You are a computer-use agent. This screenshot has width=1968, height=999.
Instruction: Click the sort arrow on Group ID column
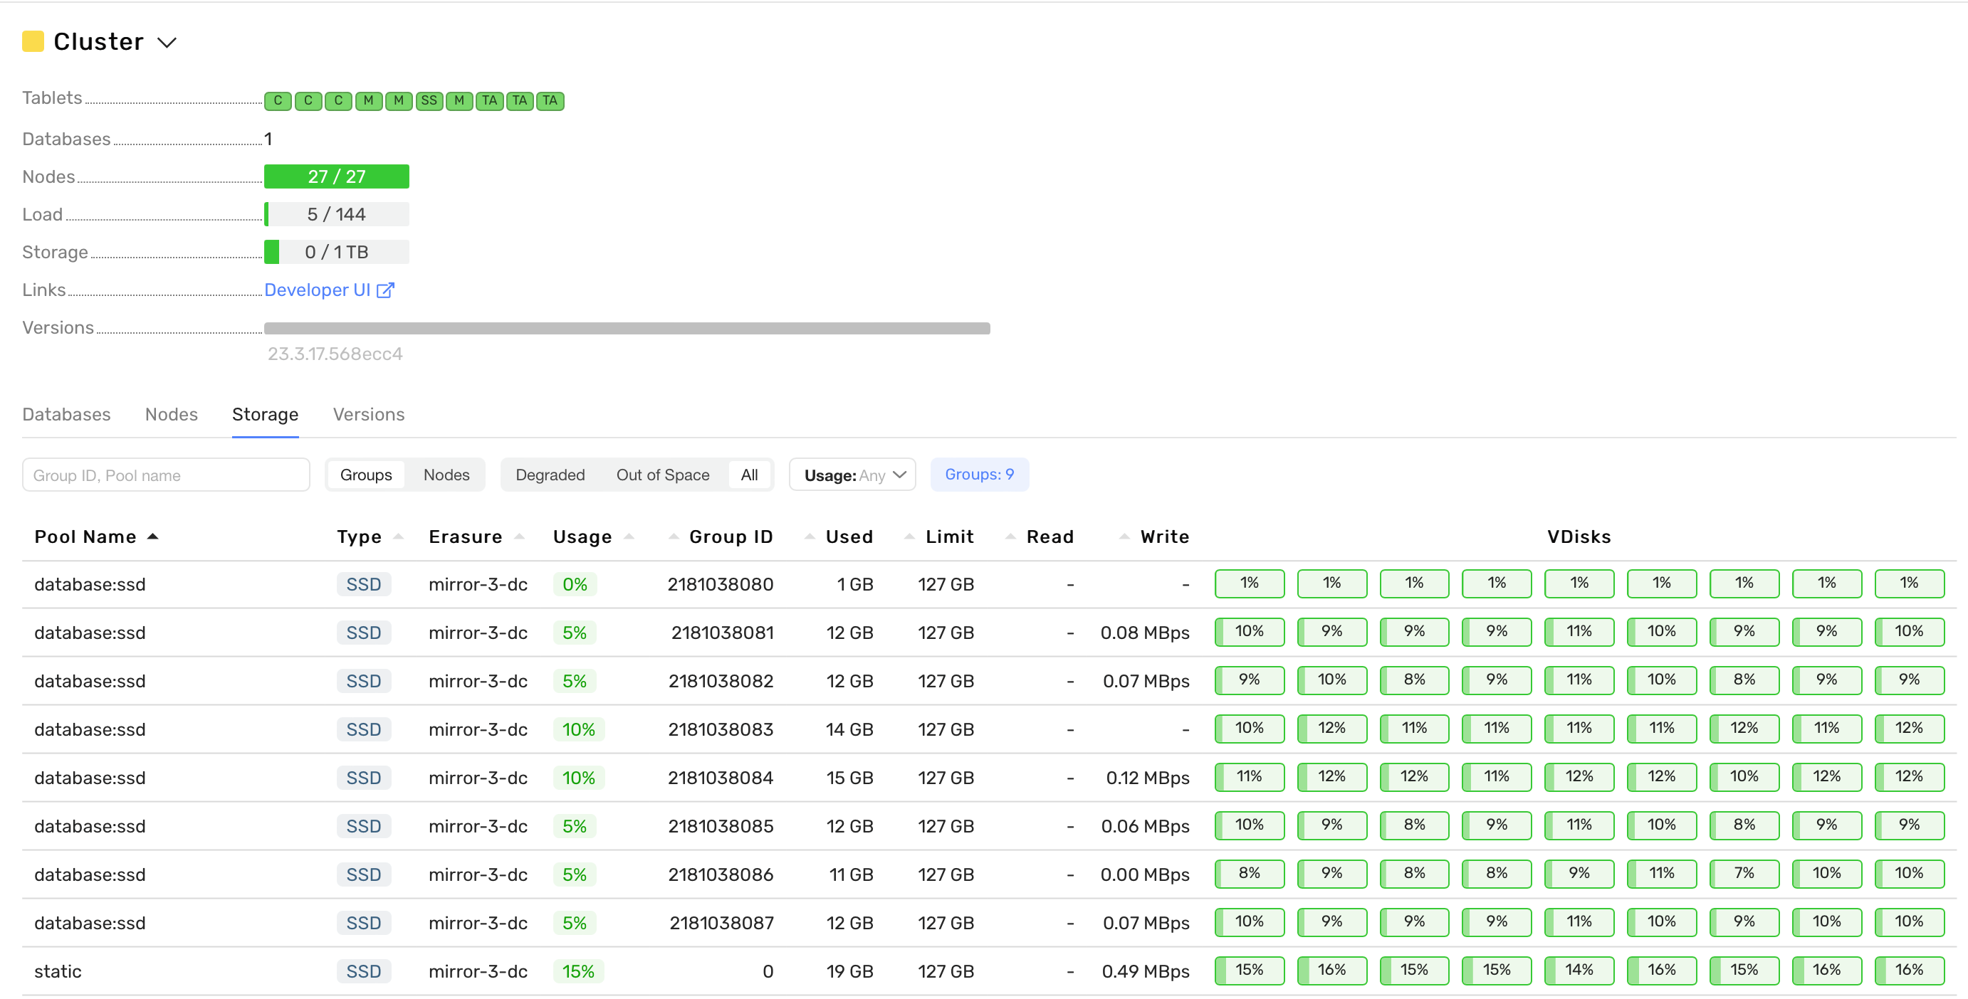[x=676, y=535]
